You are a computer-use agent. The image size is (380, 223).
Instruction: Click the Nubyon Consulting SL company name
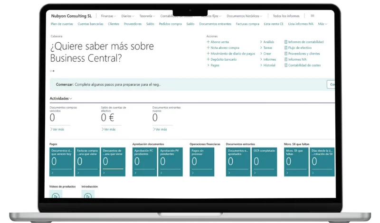point(71,16)
